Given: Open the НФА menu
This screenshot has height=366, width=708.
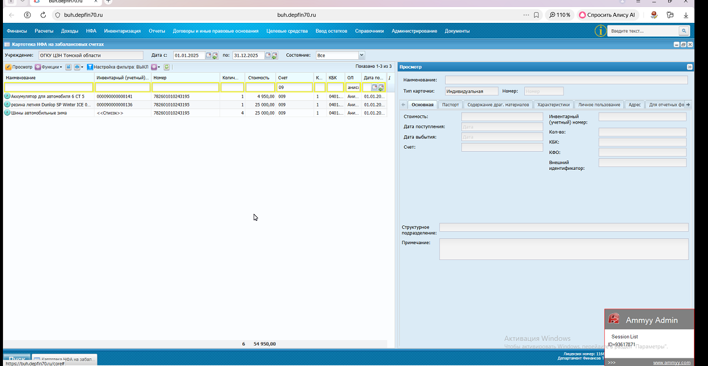Looking at the screenshot, I should pos(91,31).
